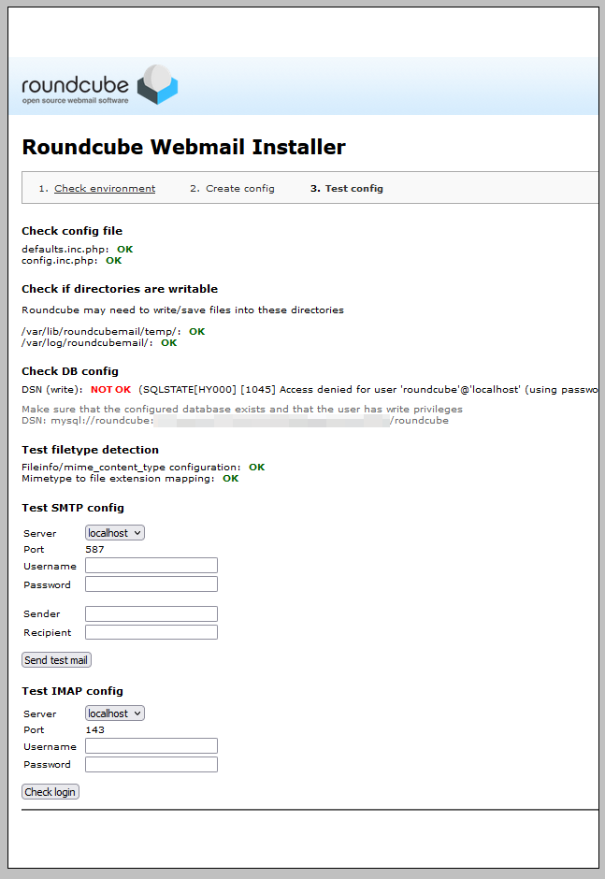Focus the SMTP Username input field

151,565
